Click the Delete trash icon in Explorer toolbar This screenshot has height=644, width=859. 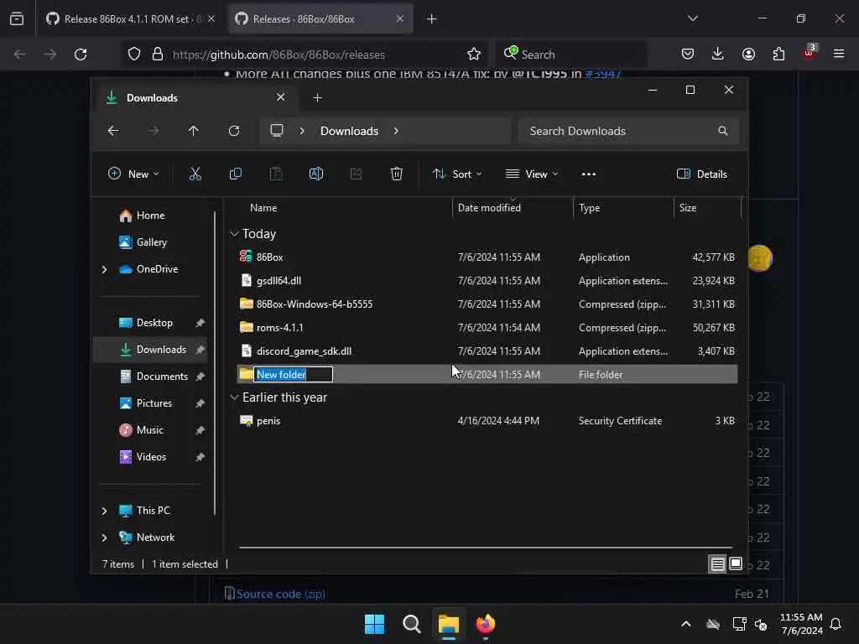(397, 174)
